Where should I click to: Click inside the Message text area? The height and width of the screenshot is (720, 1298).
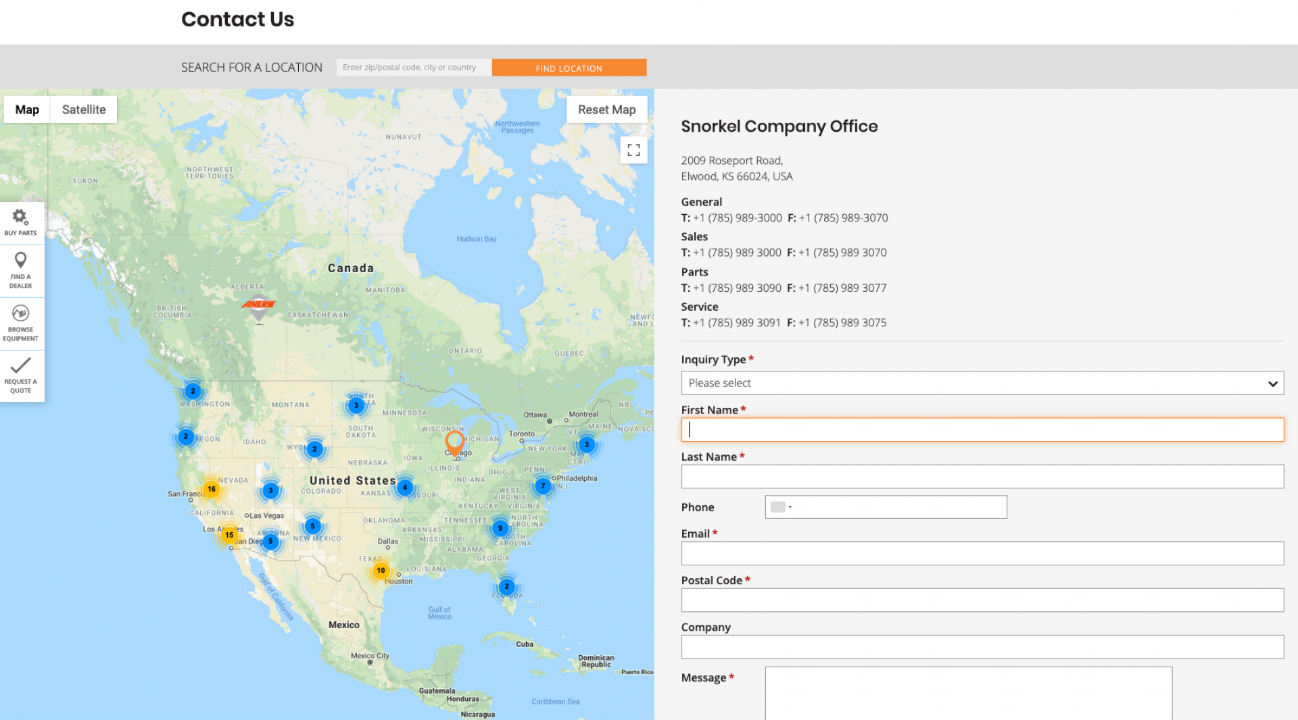point(968,694)
